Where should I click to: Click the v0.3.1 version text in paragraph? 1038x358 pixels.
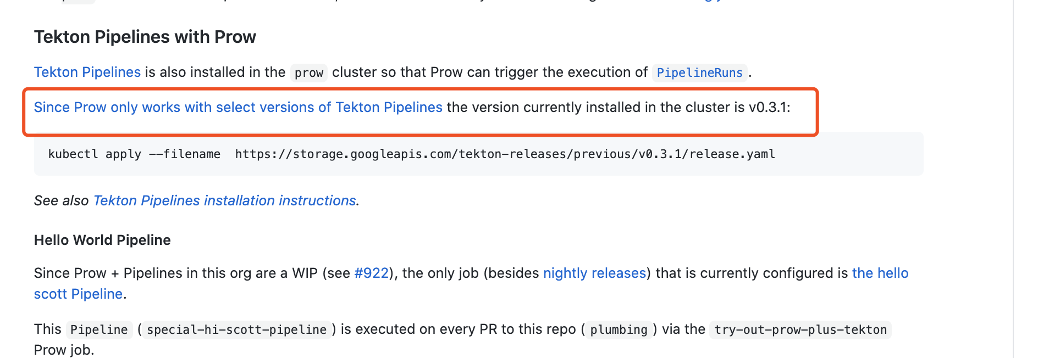pyautogui.click(x=768, y=107)
